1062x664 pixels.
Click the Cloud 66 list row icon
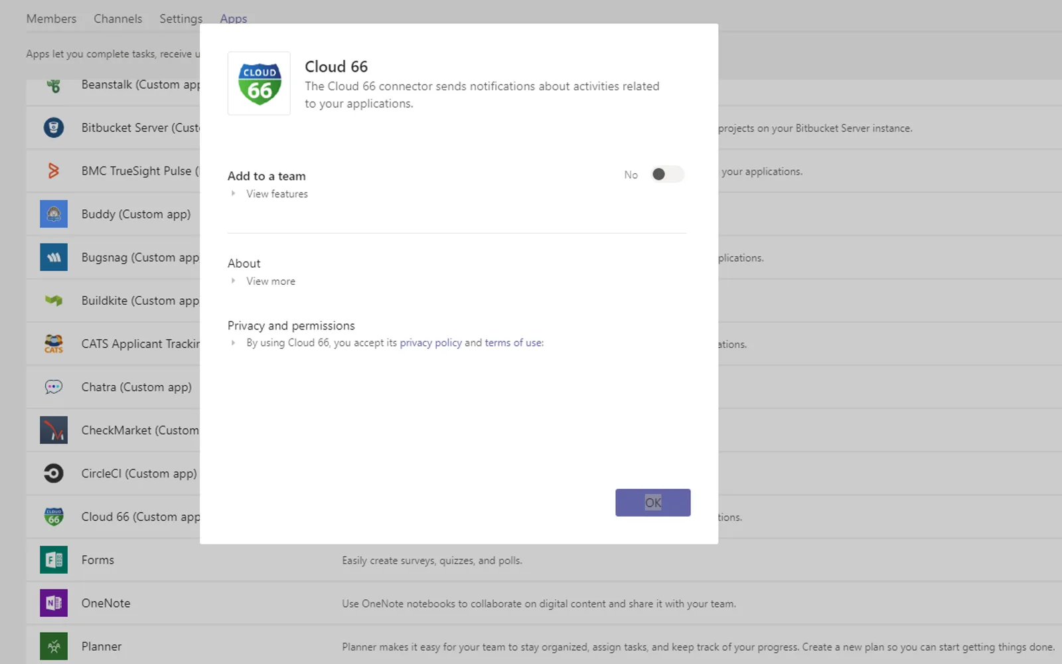[54, 516]
